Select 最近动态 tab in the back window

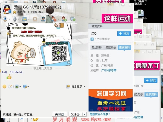(139, 94)
